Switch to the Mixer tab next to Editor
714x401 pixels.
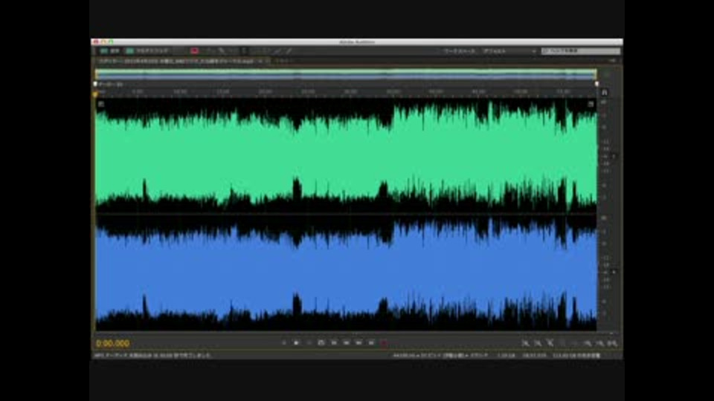(x=283, y=60)
